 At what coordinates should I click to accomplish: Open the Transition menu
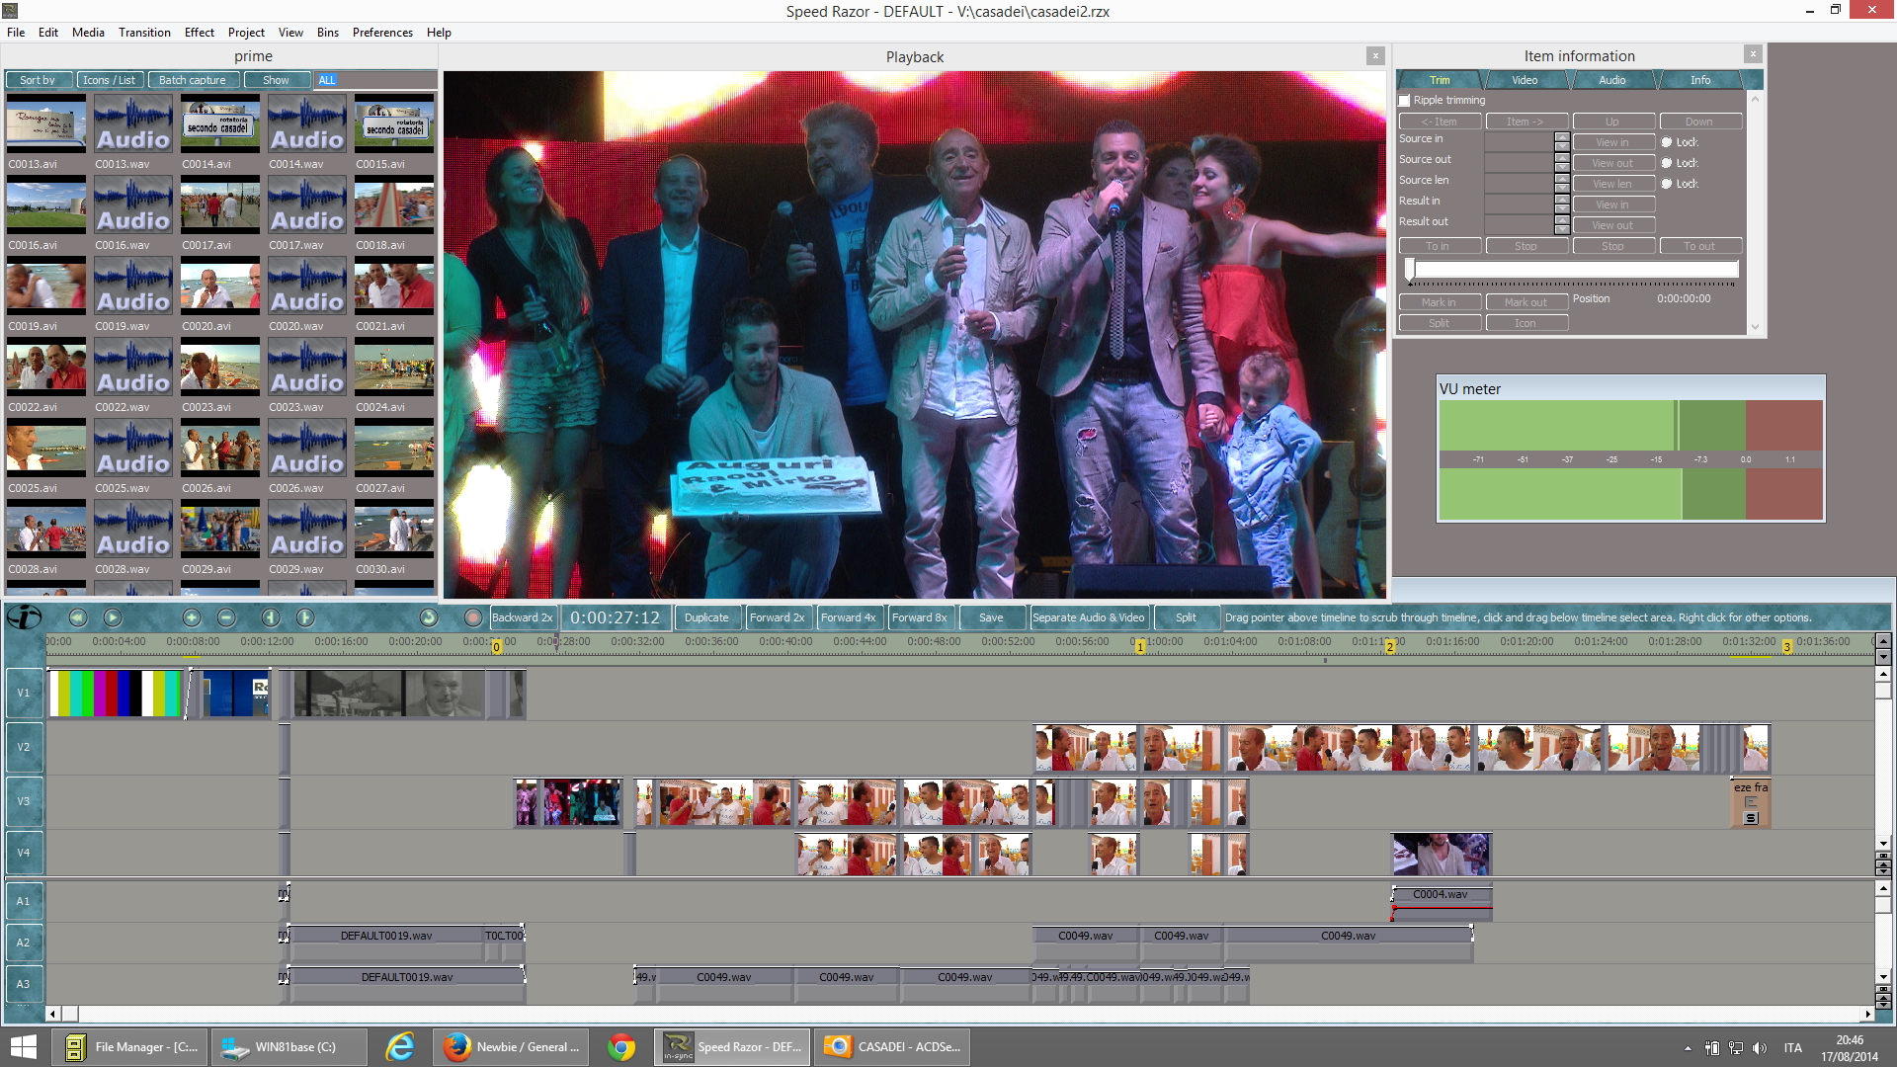click(x=144, y=33)
